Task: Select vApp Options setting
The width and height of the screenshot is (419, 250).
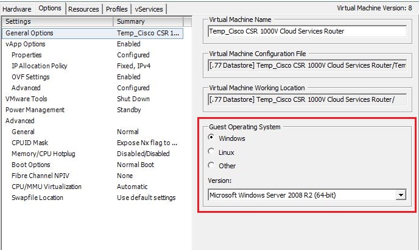Action: 93,44
